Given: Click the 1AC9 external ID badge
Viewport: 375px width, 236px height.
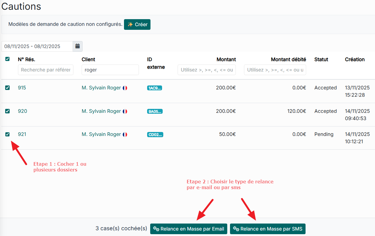Looking at the screenshot, I should [x=154, y=88].
